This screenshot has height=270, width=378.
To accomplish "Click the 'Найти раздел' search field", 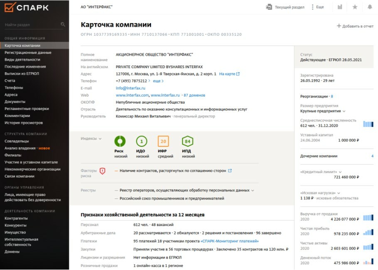I will click(x=31, y=25).
